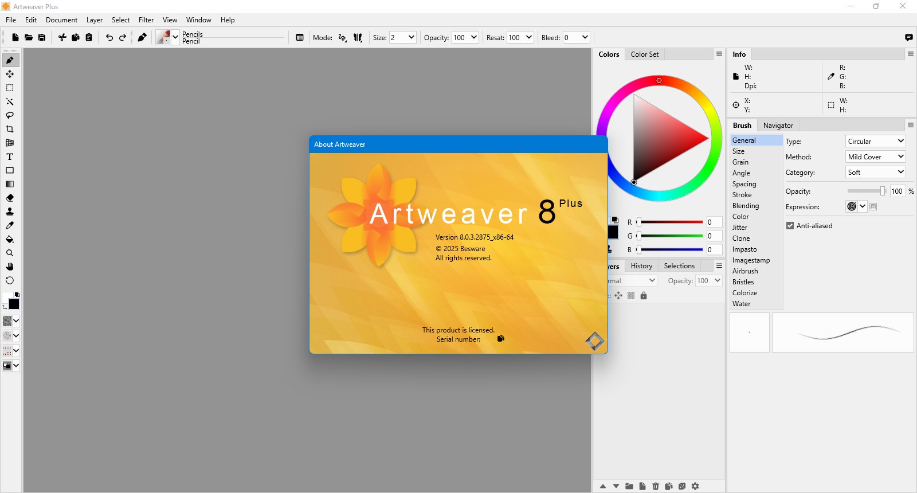This screenshot has width=917, height=493.
Task: Activate the Zoom magnifier tool
Action: 10,253
